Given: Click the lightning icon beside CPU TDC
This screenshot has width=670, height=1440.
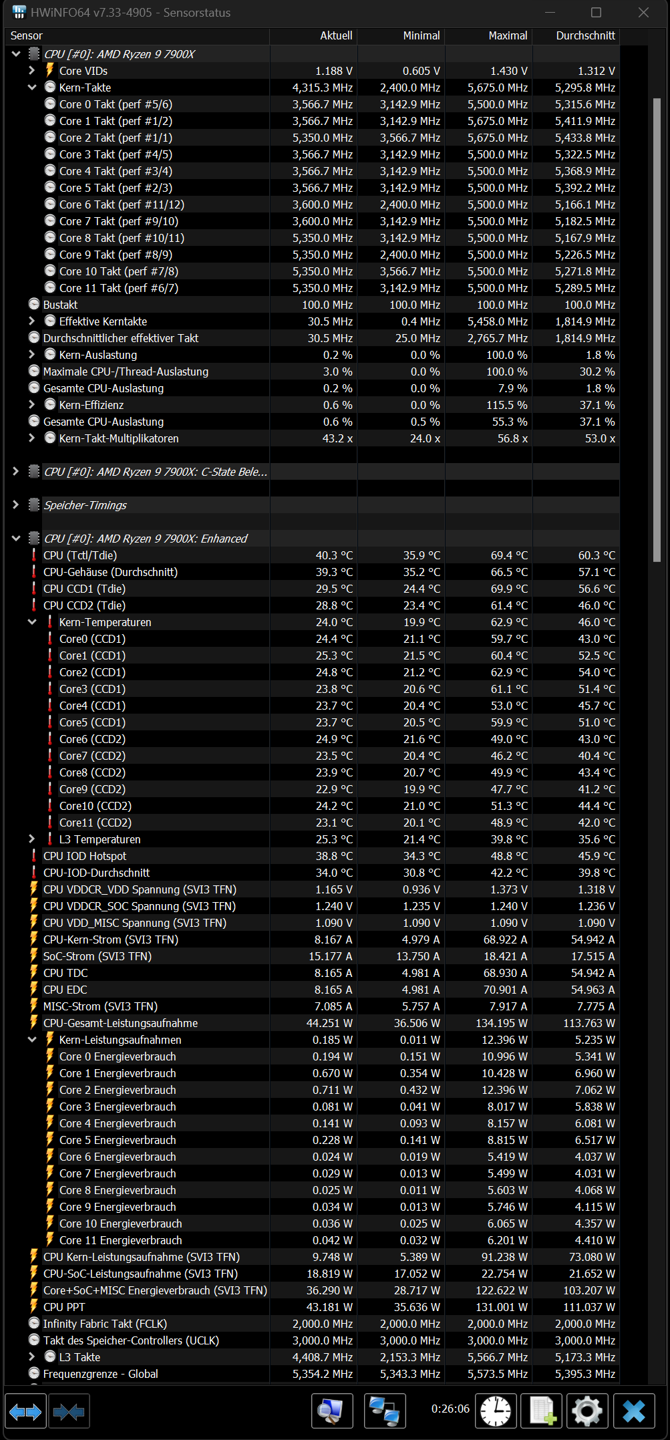Looking at the screenshot, I should pyautogui.click(x=34, y=972).
